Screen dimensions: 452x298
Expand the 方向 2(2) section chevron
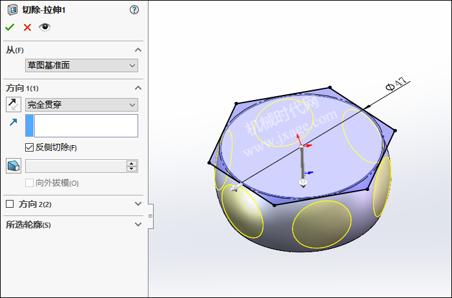(138, 204)
